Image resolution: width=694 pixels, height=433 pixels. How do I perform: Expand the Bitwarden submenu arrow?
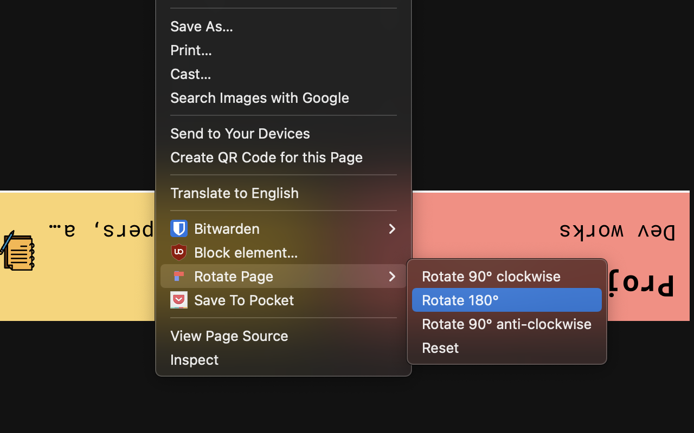392,228
